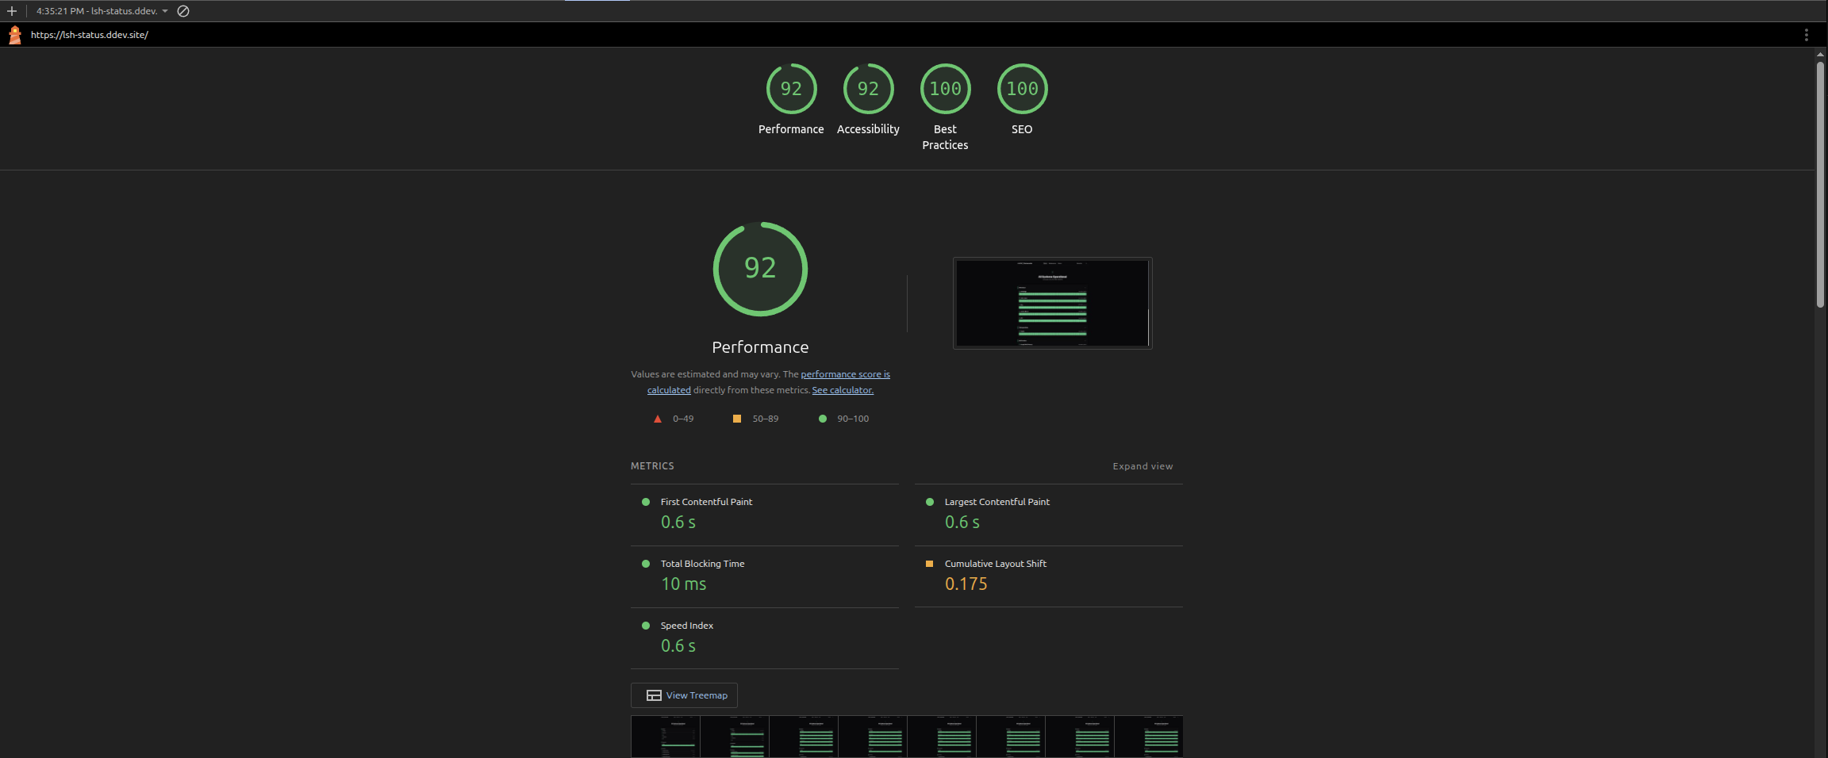This screenshot has width=1828, height=758.
Task: Jump to Accessibility score gauge
Action: (868, 89)
